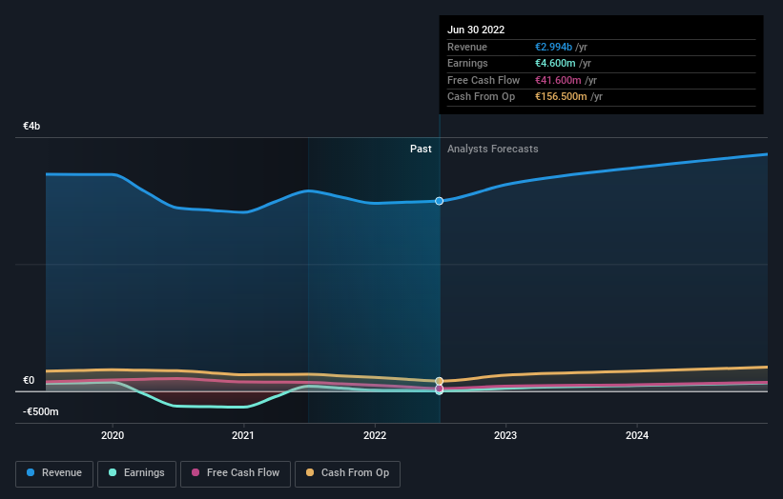The height and width of the screenshot is (499, 783).
Task: Toggle the Earnings series legend button
Action: click(x=136, y=473)
